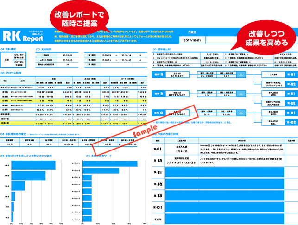Click the 05 求人ごとの問い合わせ比率 heading

tap(26, 156)
